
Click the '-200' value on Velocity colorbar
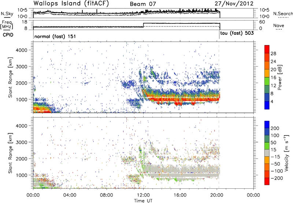pos(277,178)
